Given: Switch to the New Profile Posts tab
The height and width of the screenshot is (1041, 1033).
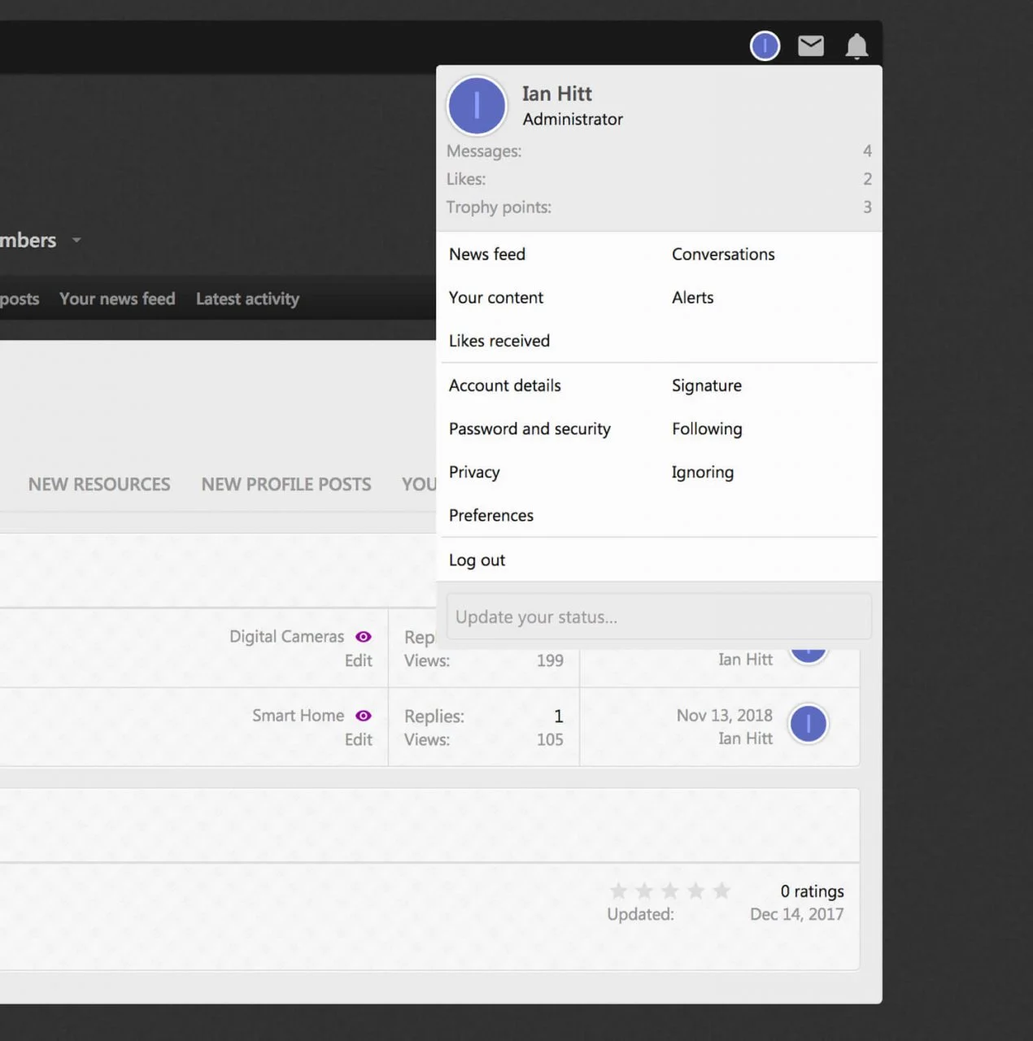Looking at the screenshot, I should (x=286, y=485).
